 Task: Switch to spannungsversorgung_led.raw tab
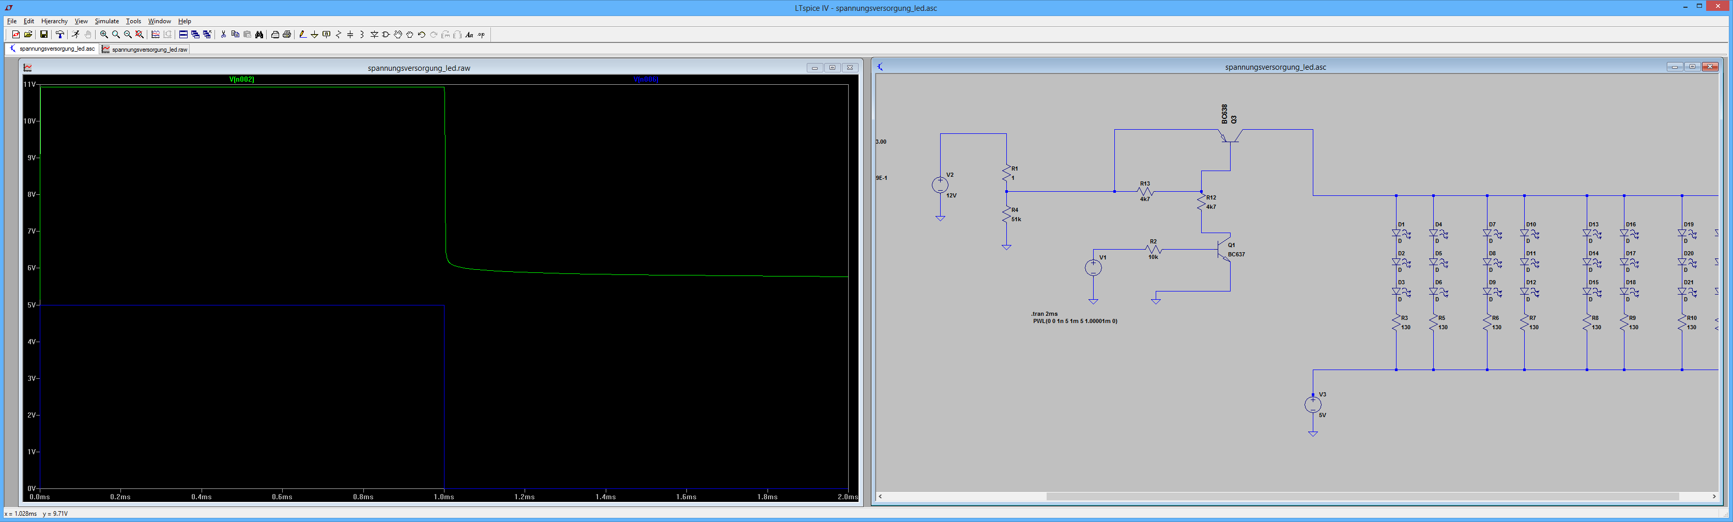click(x=145, y=49)
